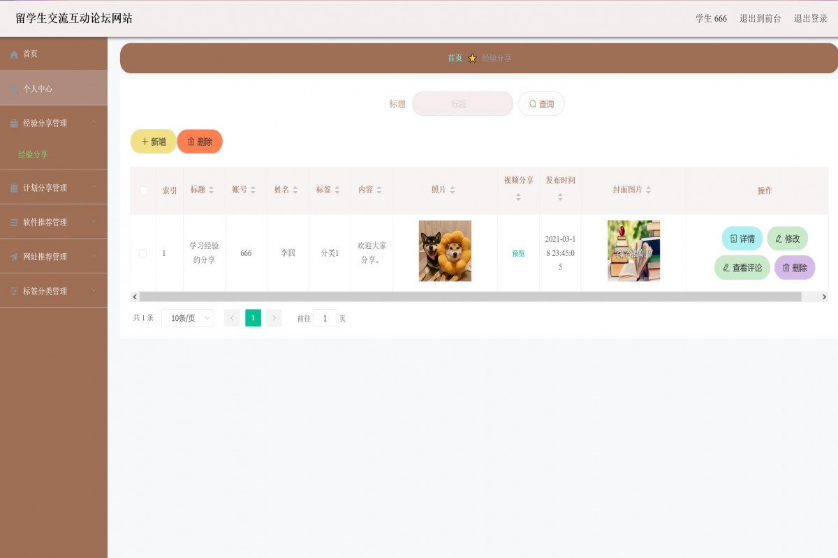Check the select-all checkbox in table header
The image size is (838, 558).
(x=143, y=189)
